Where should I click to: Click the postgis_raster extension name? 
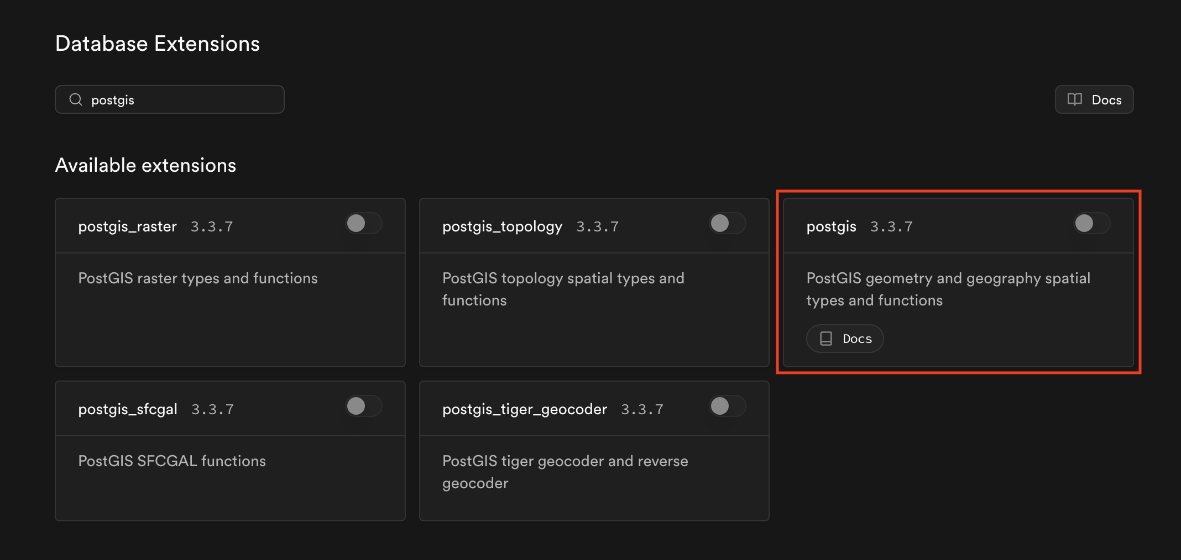pos(127,226)
